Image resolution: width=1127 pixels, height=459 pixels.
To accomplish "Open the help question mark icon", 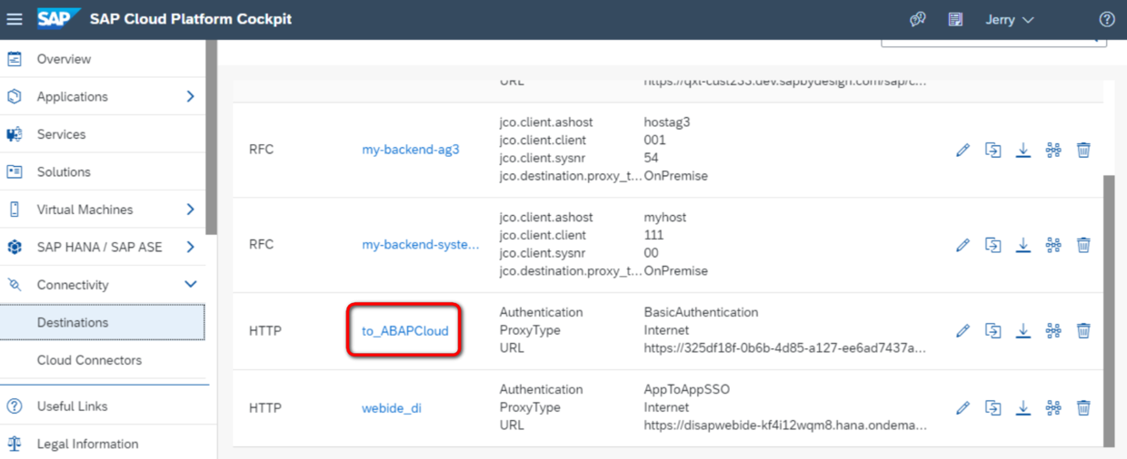I will 1106,19.
